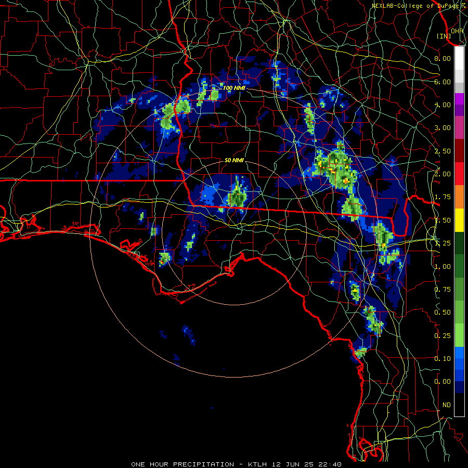Viewport: 468px width, 468px height.
Task: Click the 1.75 legend value
Action: pos(443,197)
